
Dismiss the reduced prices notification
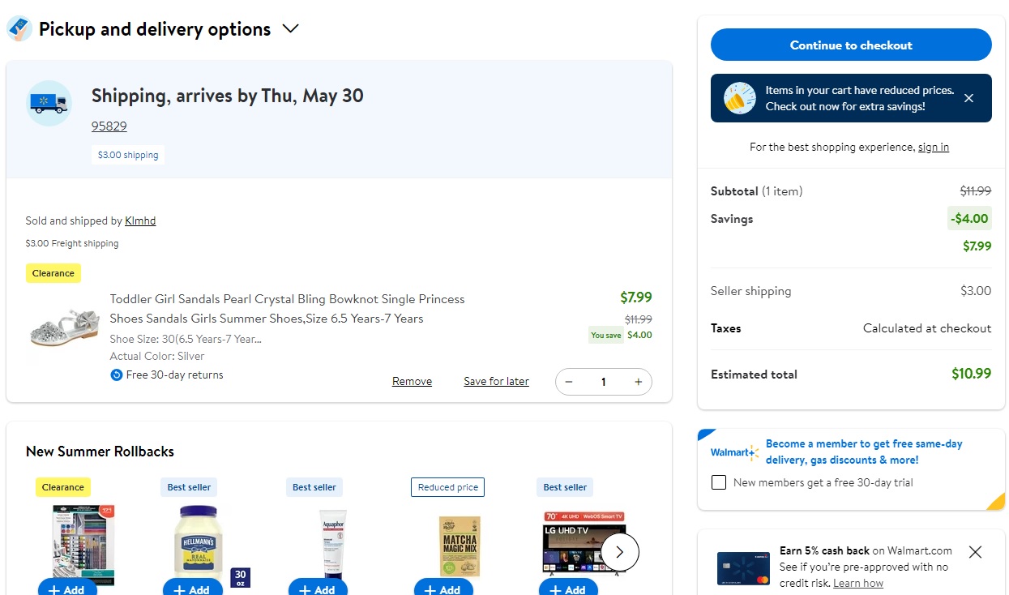968,97
